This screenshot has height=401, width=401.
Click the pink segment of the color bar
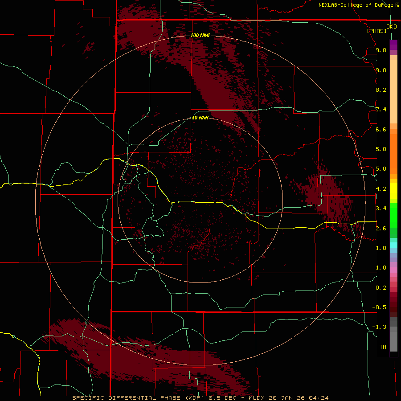393,270
